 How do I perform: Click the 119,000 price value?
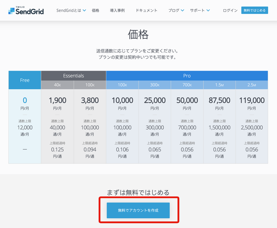[x=252, y=101]
